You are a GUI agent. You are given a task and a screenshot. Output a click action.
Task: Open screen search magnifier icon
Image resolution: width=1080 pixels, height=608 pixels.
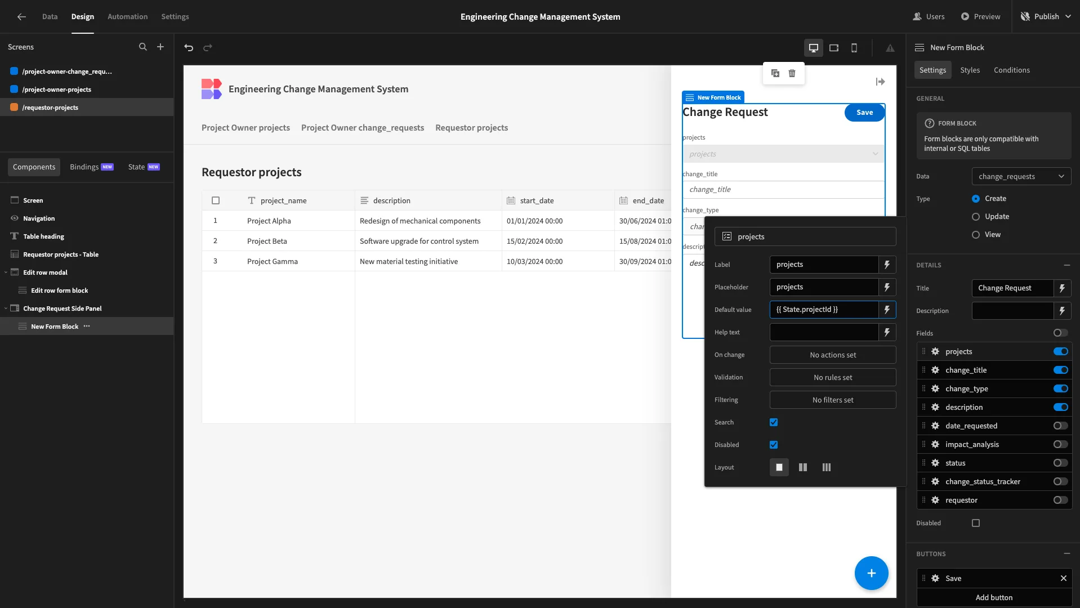pyautogui.click(x=143, y=47)
